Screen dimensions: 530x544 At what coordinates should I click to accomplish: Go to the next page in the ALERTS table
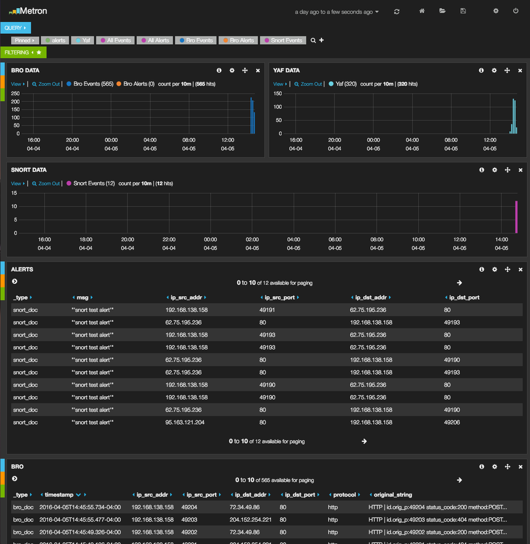click(459, 283)
